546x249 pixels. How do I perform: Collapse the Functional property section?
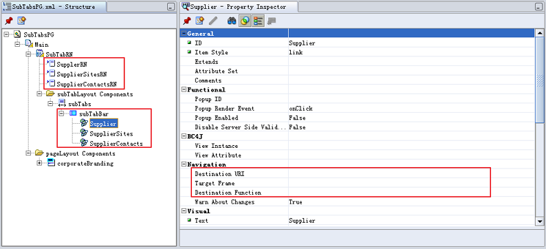184,89
